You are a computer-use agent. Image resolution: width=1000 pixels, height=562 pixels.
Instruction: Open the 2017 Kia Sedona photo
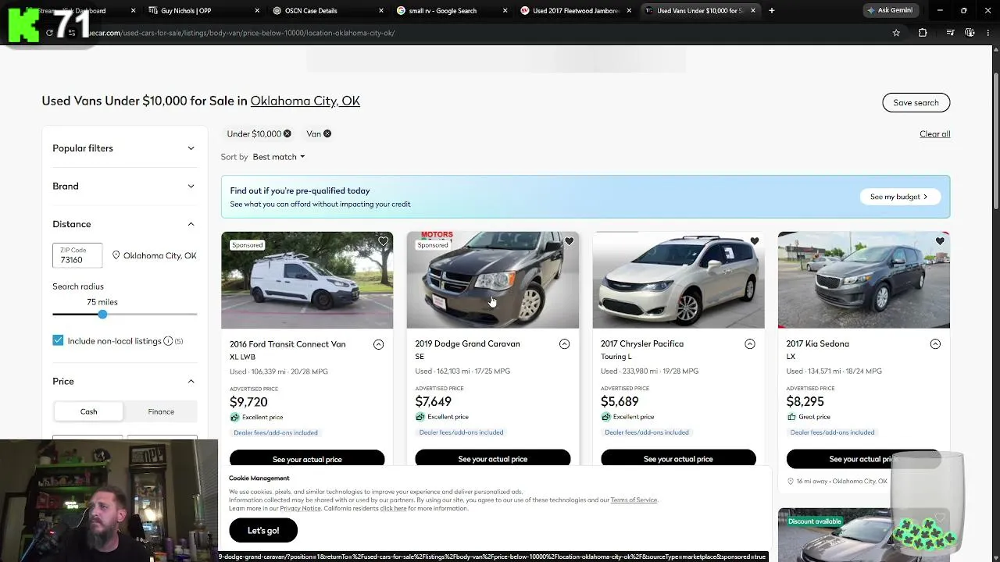click(x=864, y=280)
